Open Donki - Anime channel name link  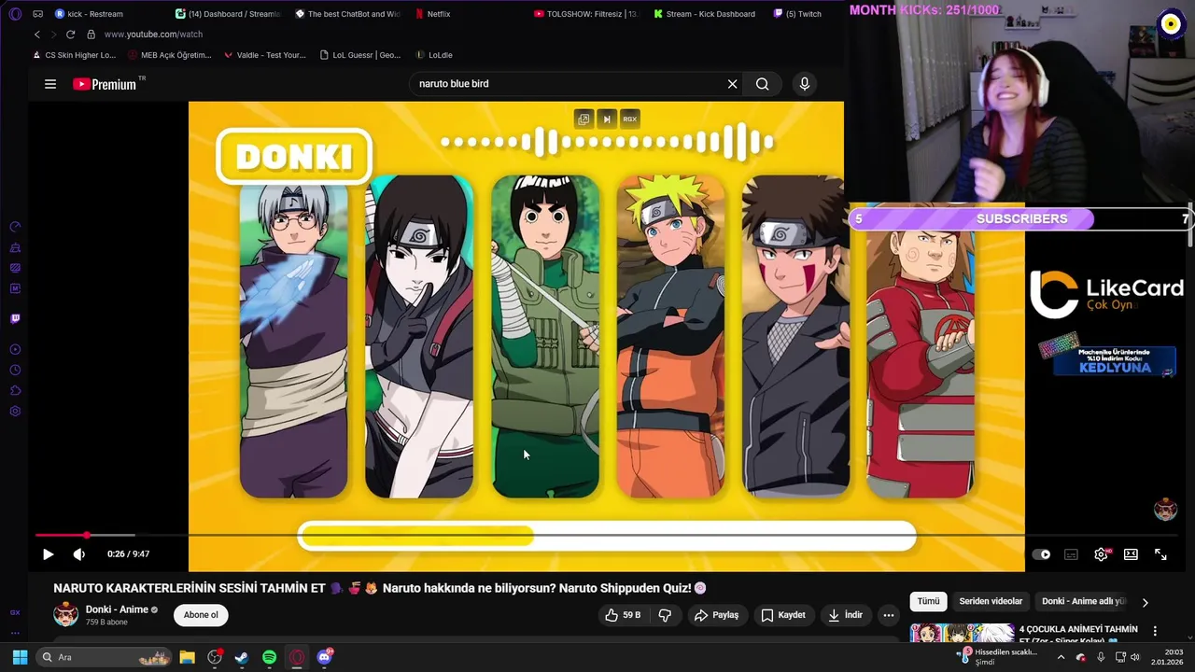(117, 609)
